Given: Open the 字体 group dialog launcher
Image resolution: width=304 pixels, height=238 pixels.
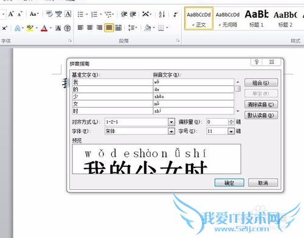Looking at the screenshot, I should pos(70,41).
